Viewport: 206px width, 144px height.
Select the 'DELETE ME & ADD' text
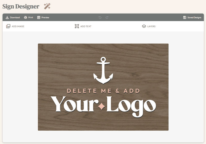[x=103, y=91]
